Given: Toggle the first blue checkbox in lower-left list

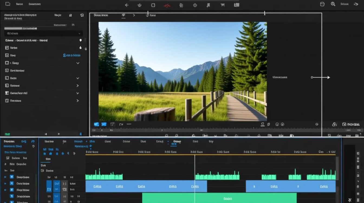Looking at the screenshot, I should pyautogui.click(x=12, y=177).
